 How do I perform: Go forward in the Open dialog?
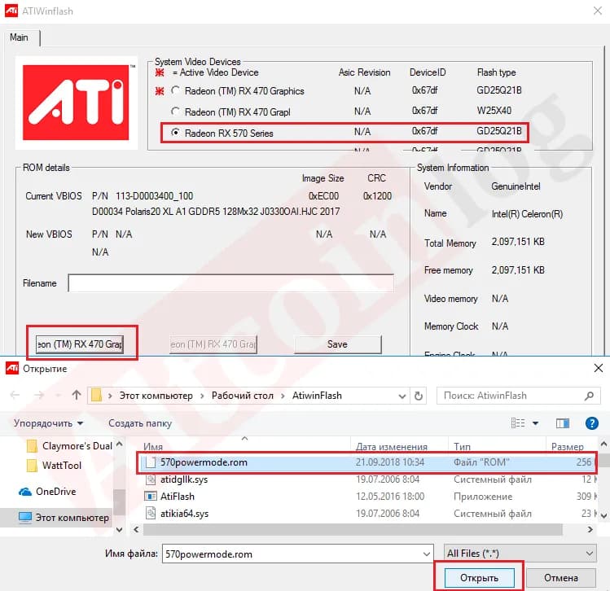(39, 396)
